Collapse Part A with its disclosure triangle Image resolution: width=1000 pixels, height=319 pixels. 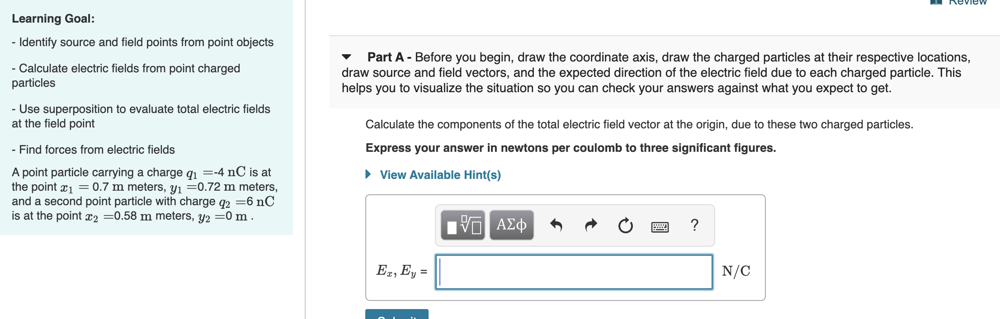(x=345, y=57)
